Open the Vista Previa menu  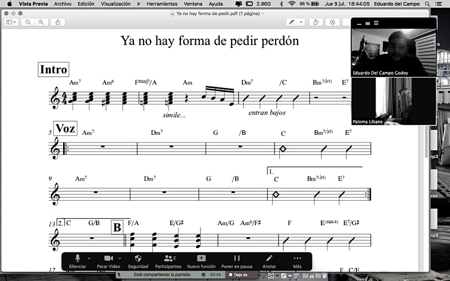click(x=33, y=4)
